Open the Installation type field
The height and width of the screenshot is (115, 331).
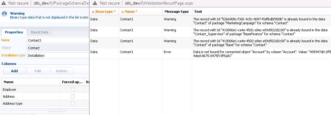coord(58,56)
